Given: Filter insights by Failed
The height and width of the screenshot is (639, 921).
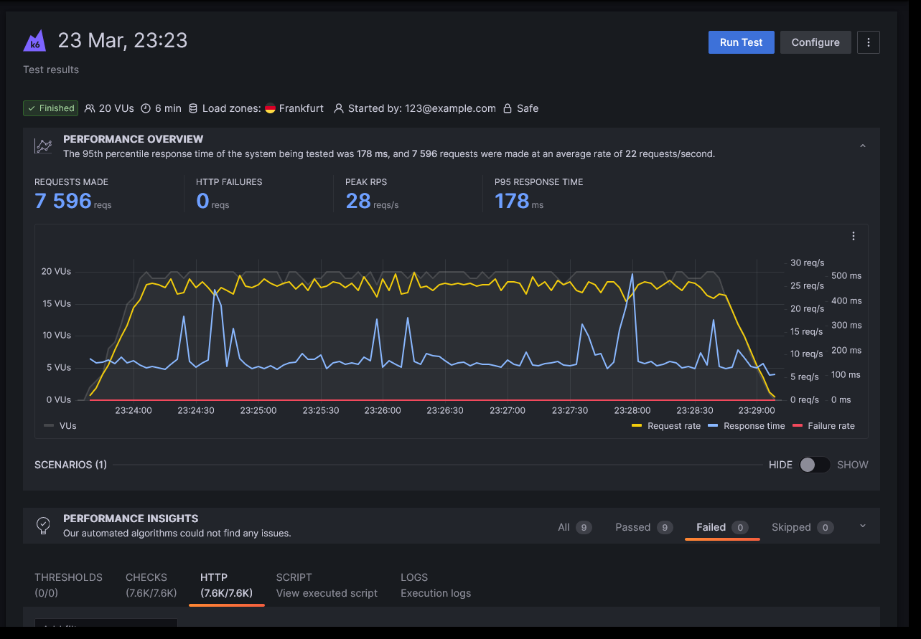Looking at the screenshot, I should pyautogui.click(x=722, y=527).
